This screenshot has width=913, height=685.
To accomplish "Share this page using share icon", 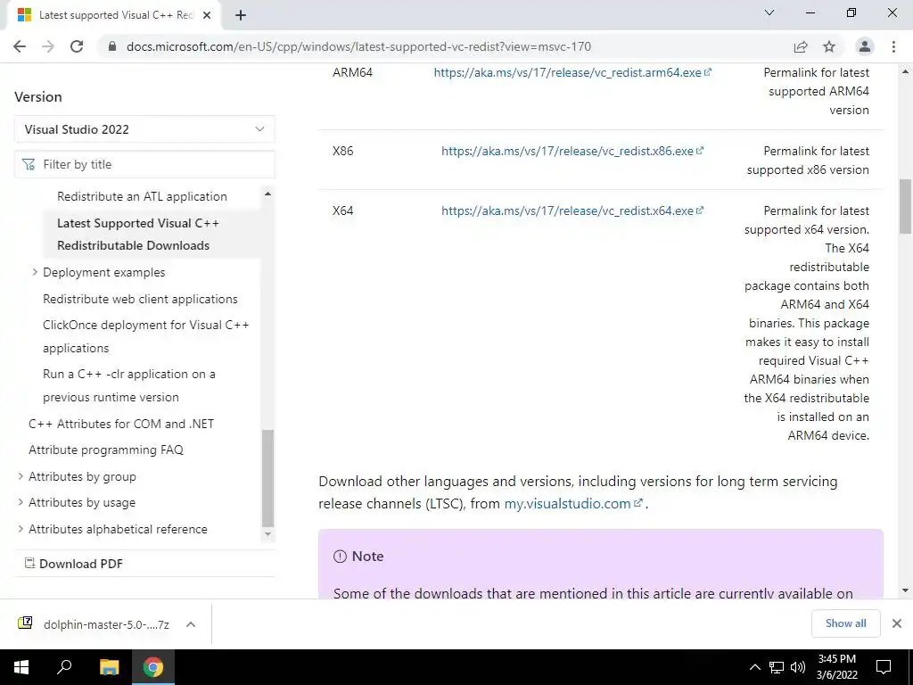I will point(801,46).
